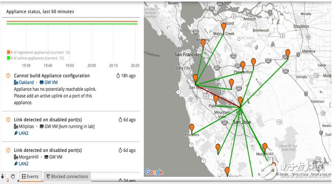Select the San Mateo hub map pin
The image size is (334, 184).
[196, 78]
